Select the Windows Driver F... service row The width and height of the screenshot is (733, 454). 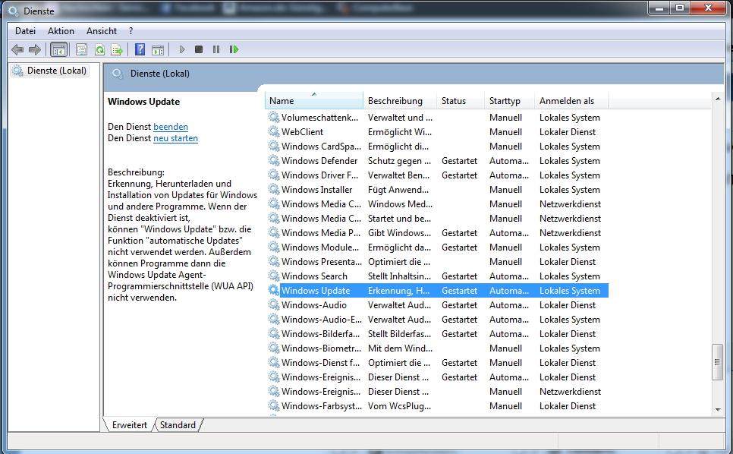437,175
